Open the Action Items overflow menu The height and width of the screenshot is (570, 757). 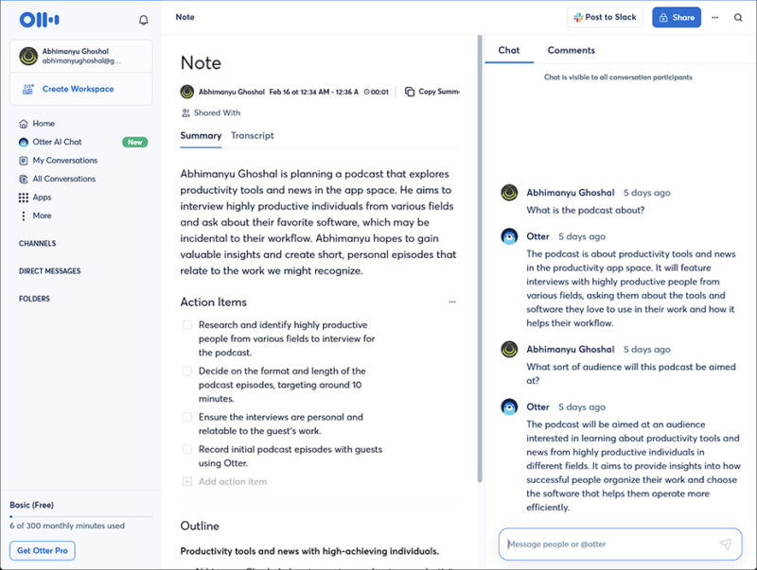click(452, 300)
